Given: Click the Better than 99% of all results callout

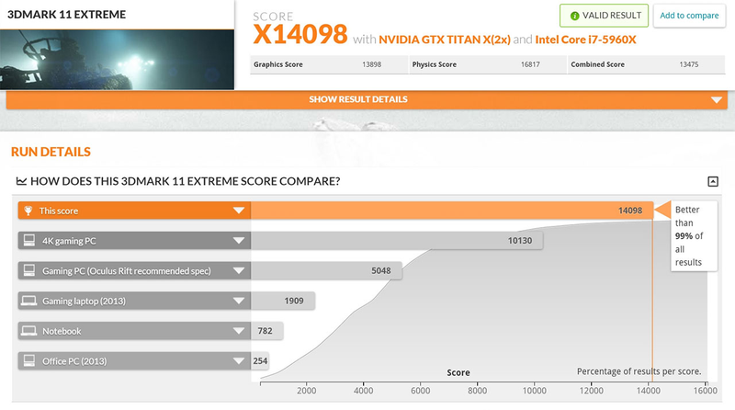Looking at the screenshot, I should [694, 236].
